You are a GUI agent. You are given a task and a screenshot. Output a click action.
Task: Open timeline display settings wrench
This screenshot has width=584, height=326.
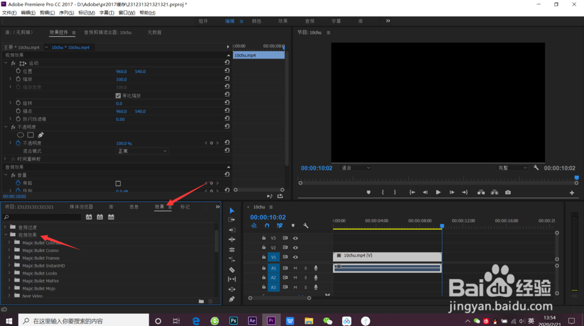(306, 226)
